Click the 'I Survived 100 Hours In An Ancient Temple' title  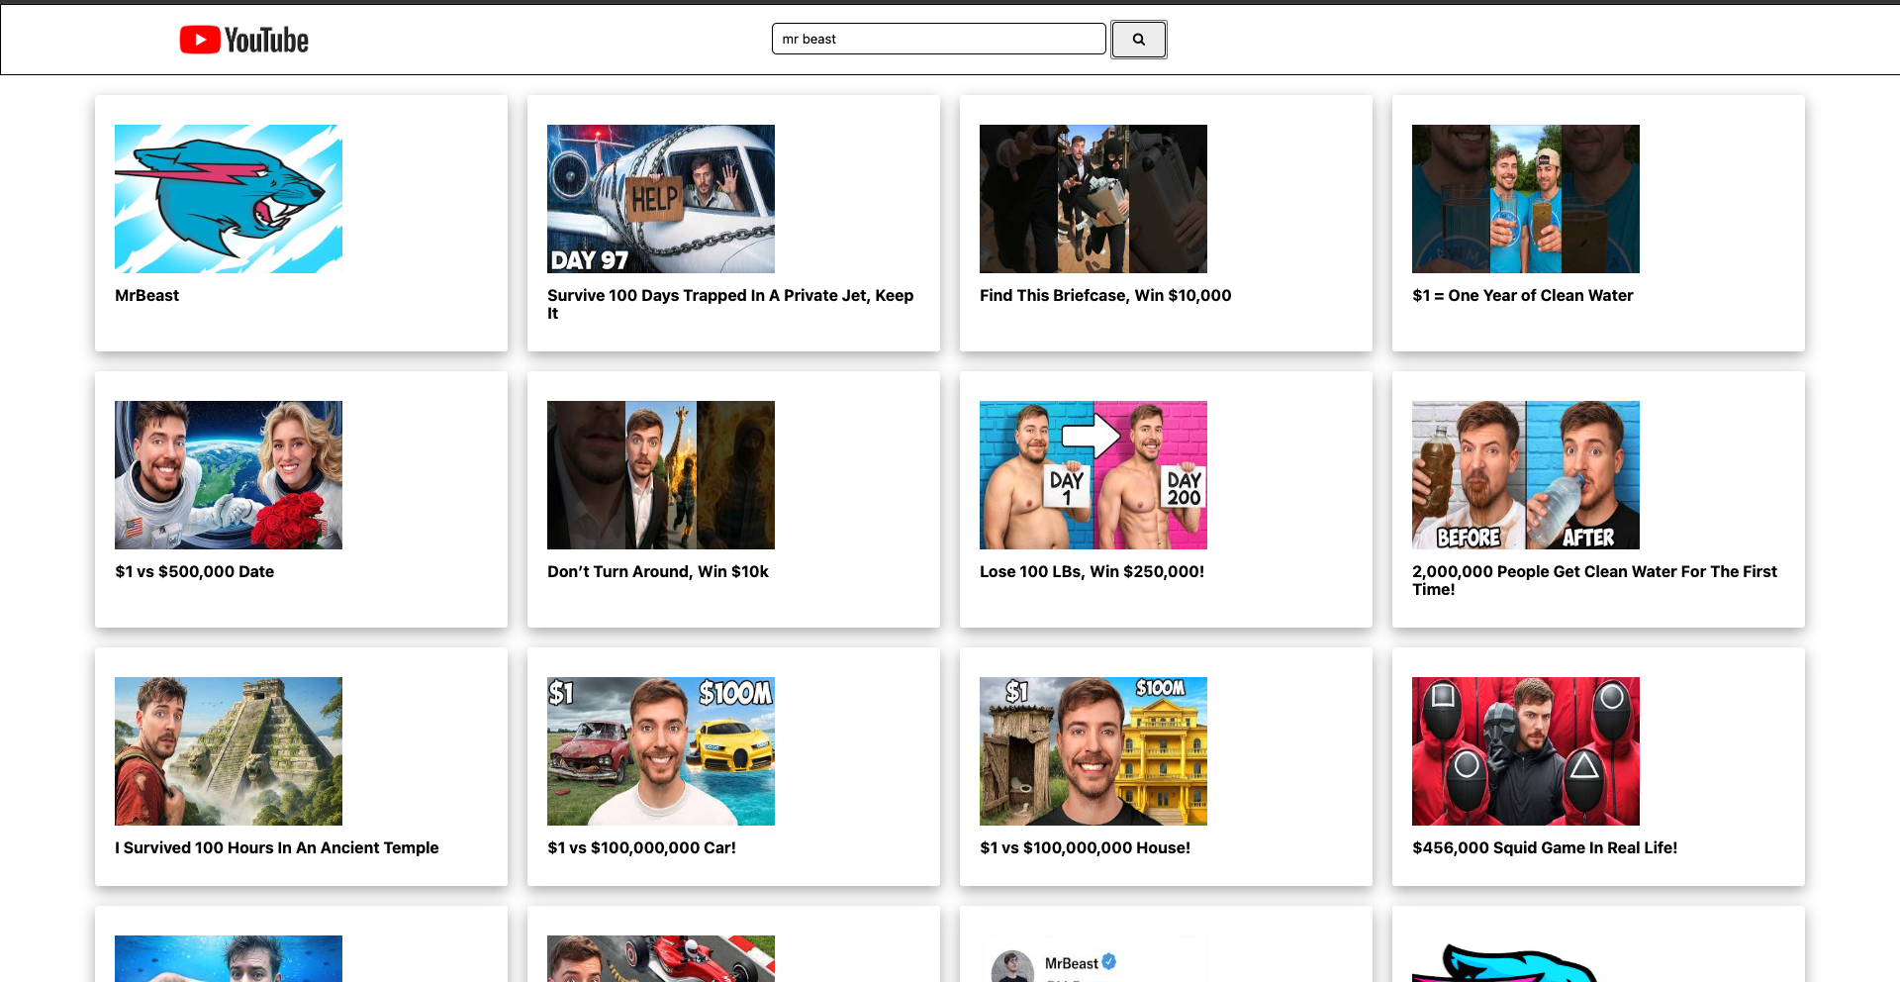[x=277, y=847]
